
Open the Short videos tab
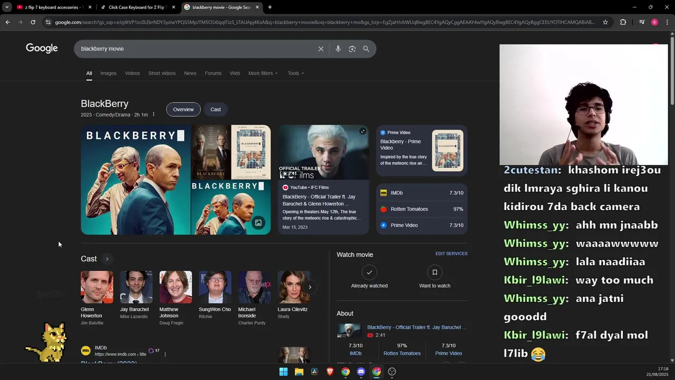162,73
